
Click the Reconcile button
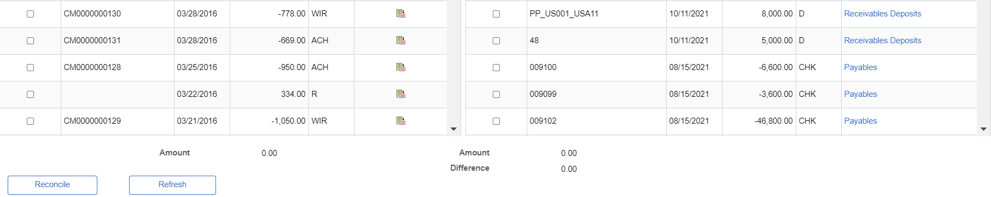[53, 185]
